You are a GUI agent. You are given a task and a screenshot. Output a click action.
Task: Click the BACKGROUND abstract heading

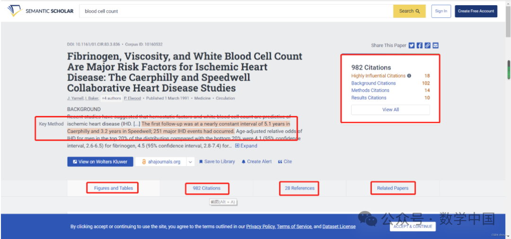click(84, 109)
